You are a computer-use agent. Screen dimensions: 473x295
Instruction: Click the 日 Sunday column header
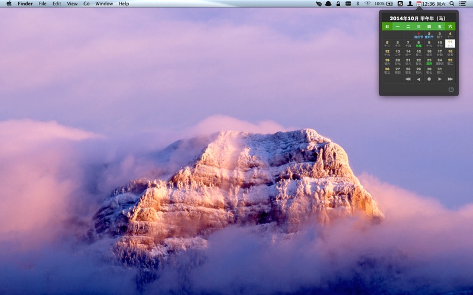[x=387, y=27]
